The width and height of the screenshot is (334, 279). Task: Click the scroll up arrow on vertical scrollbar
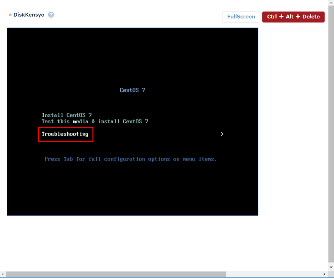click(x=331, y=3)
